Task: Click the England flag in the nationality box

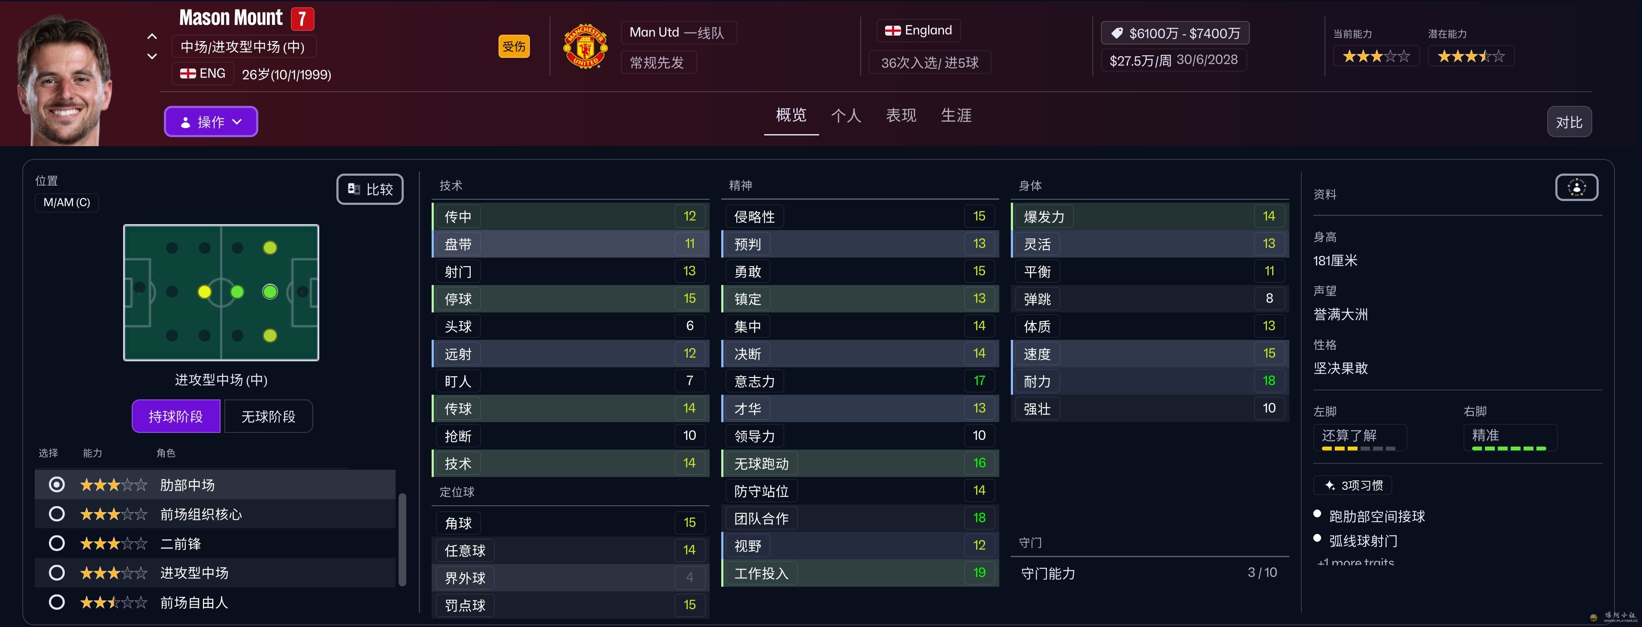Action: 893,30
